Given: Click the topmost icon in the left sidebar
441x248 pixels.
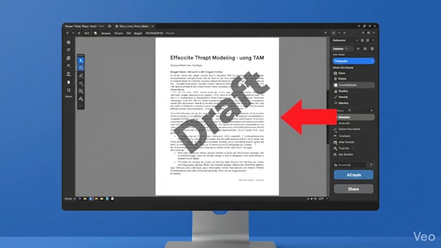Looking at the screenshot, I should [x=68, y=42].
